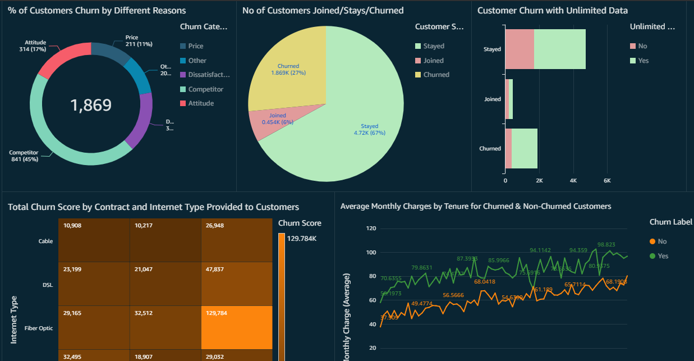694x361 pixels.
Task: Select heatmap cell with value 32,512
Action: [165, 327]
